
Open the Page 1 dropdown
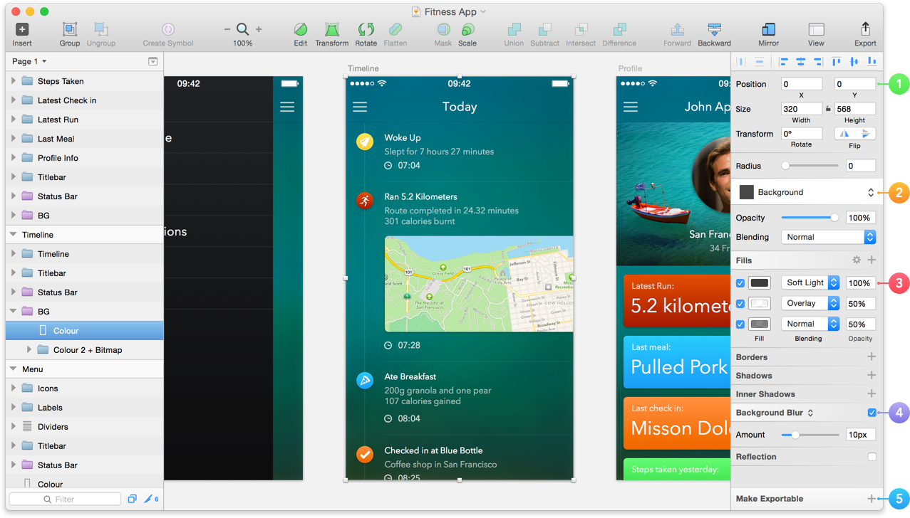pyautogui.click(x=29, y=62)
